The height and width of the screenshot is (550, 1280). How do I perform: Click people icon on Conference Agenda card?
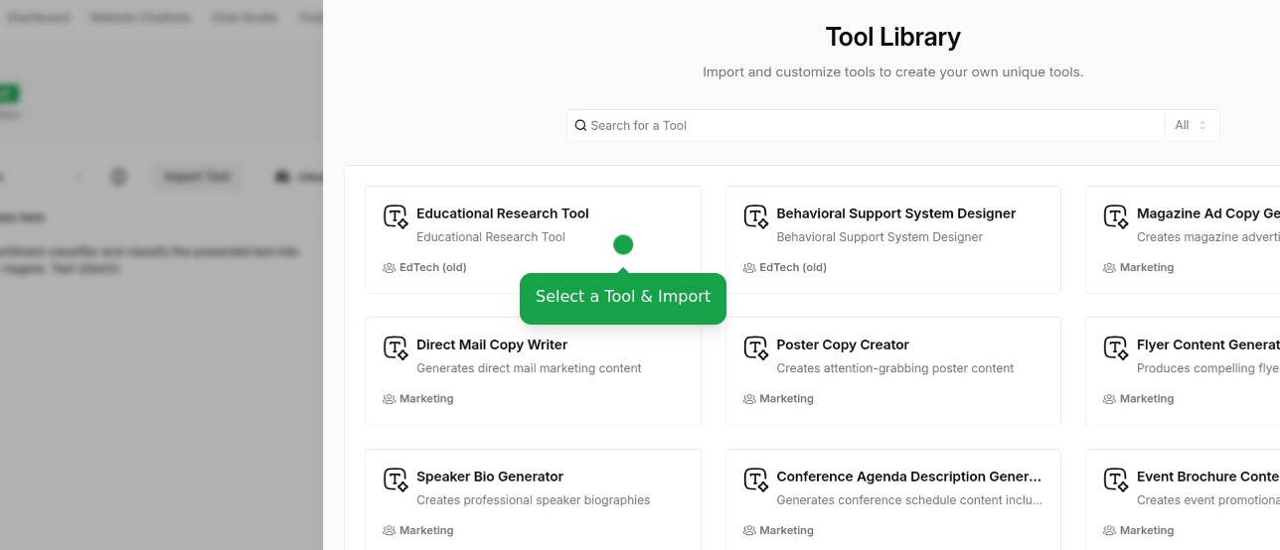749,530
